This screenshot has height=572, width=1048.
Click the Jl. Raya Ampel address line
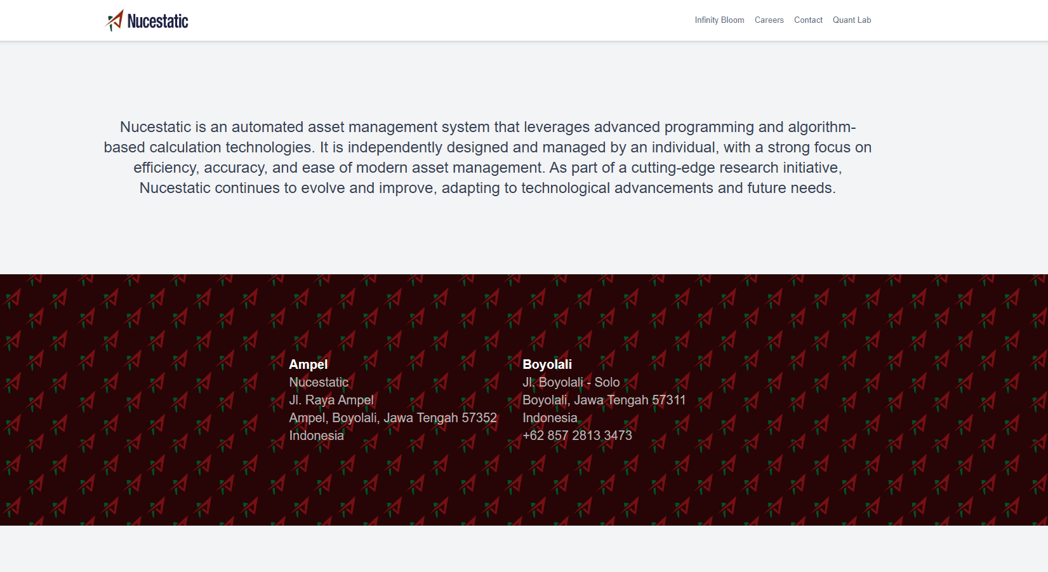pos(331,400)
